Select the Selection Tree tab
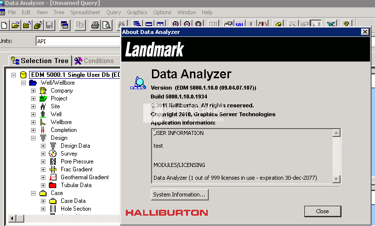Screen dimensions: 375x226 tap(40, 61)
